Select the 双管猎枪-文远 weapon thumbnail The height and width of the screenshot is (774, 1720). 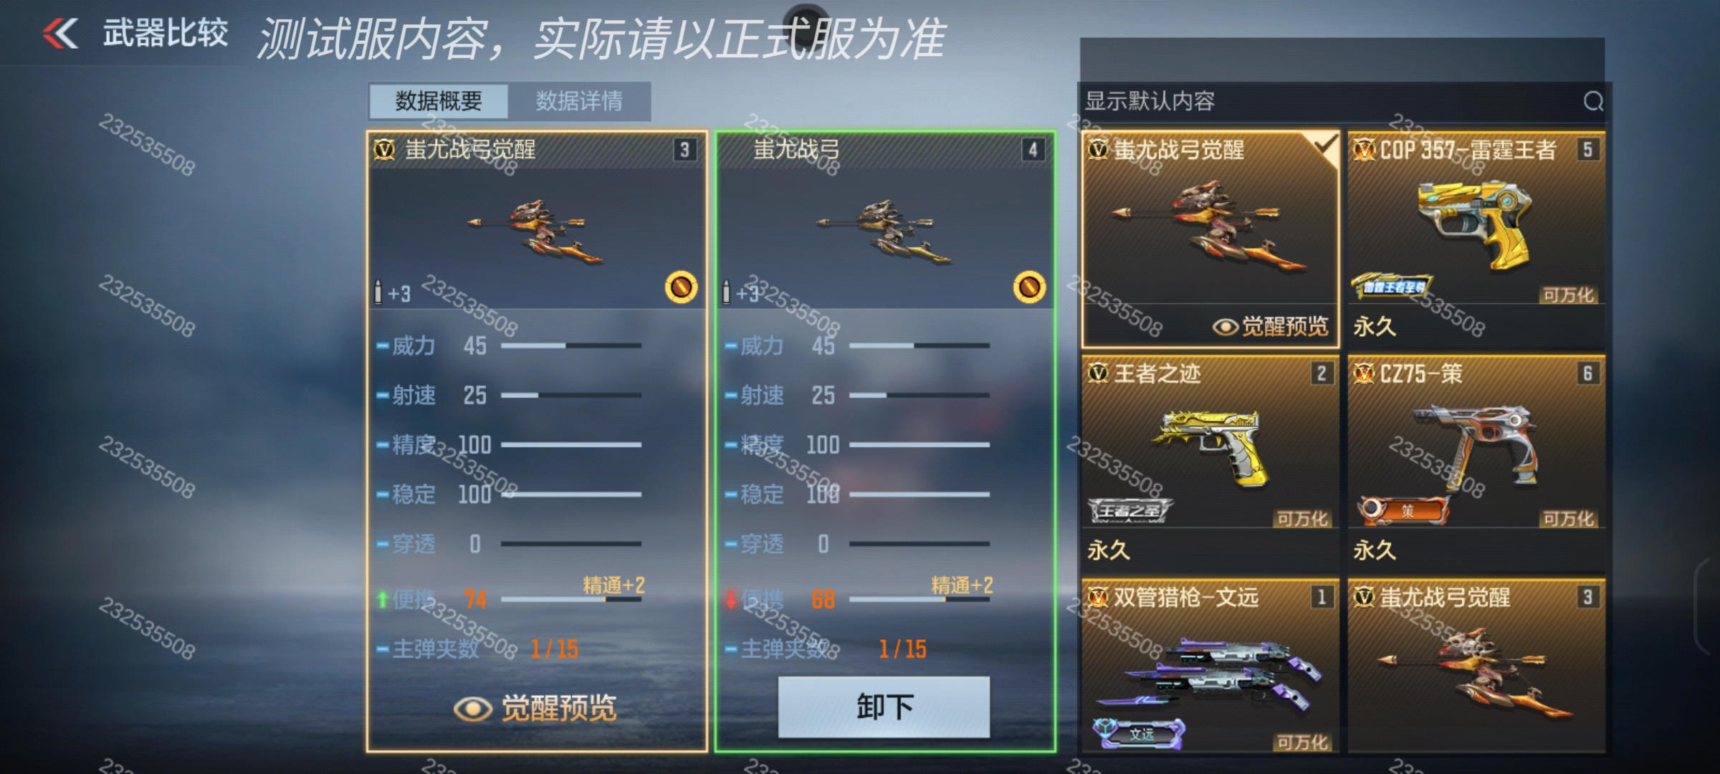coord(1210,665)
